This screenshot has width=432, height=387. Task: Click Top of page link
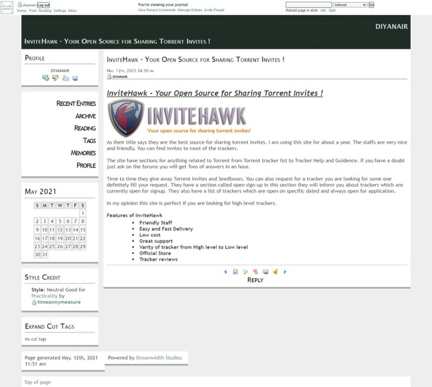(38, 382)
